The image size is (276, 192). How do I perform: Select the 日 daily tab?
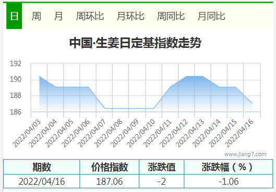point(14,16)
